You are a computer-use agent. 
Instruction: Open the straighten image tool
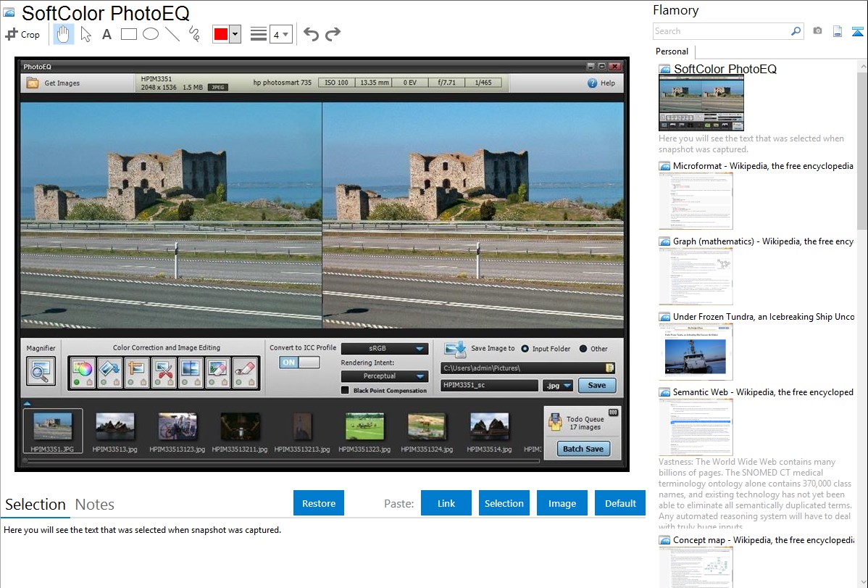pos(137,368)
